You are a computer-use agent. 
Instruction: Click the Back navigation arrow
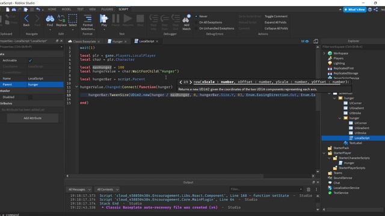point(26,19)
